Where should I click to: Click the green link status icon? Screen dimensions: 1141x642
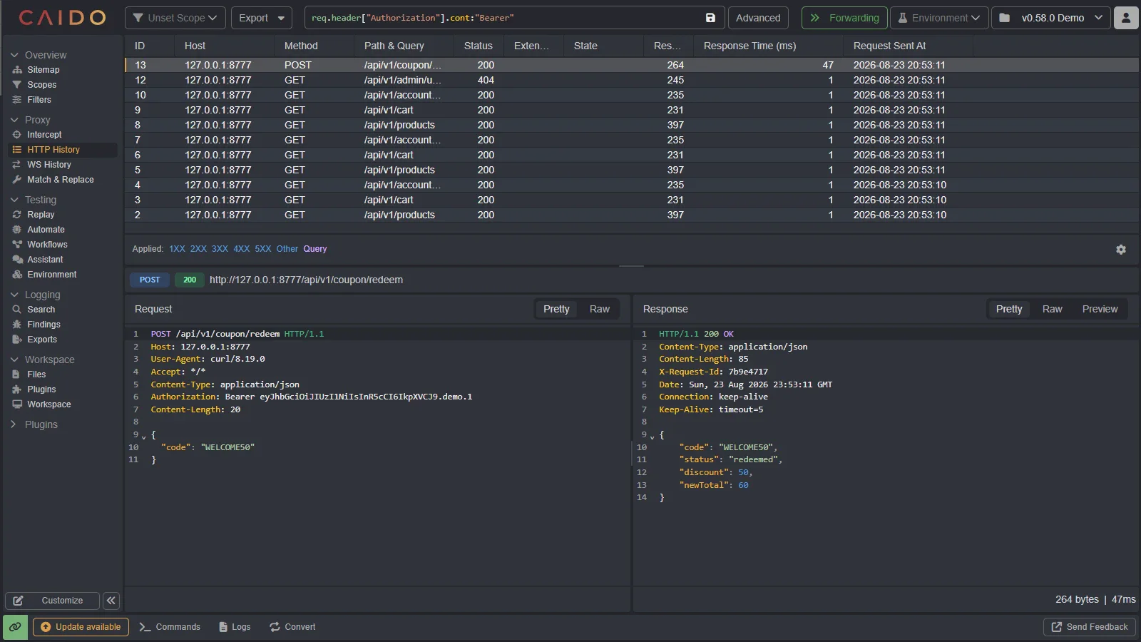coord(15,627)
